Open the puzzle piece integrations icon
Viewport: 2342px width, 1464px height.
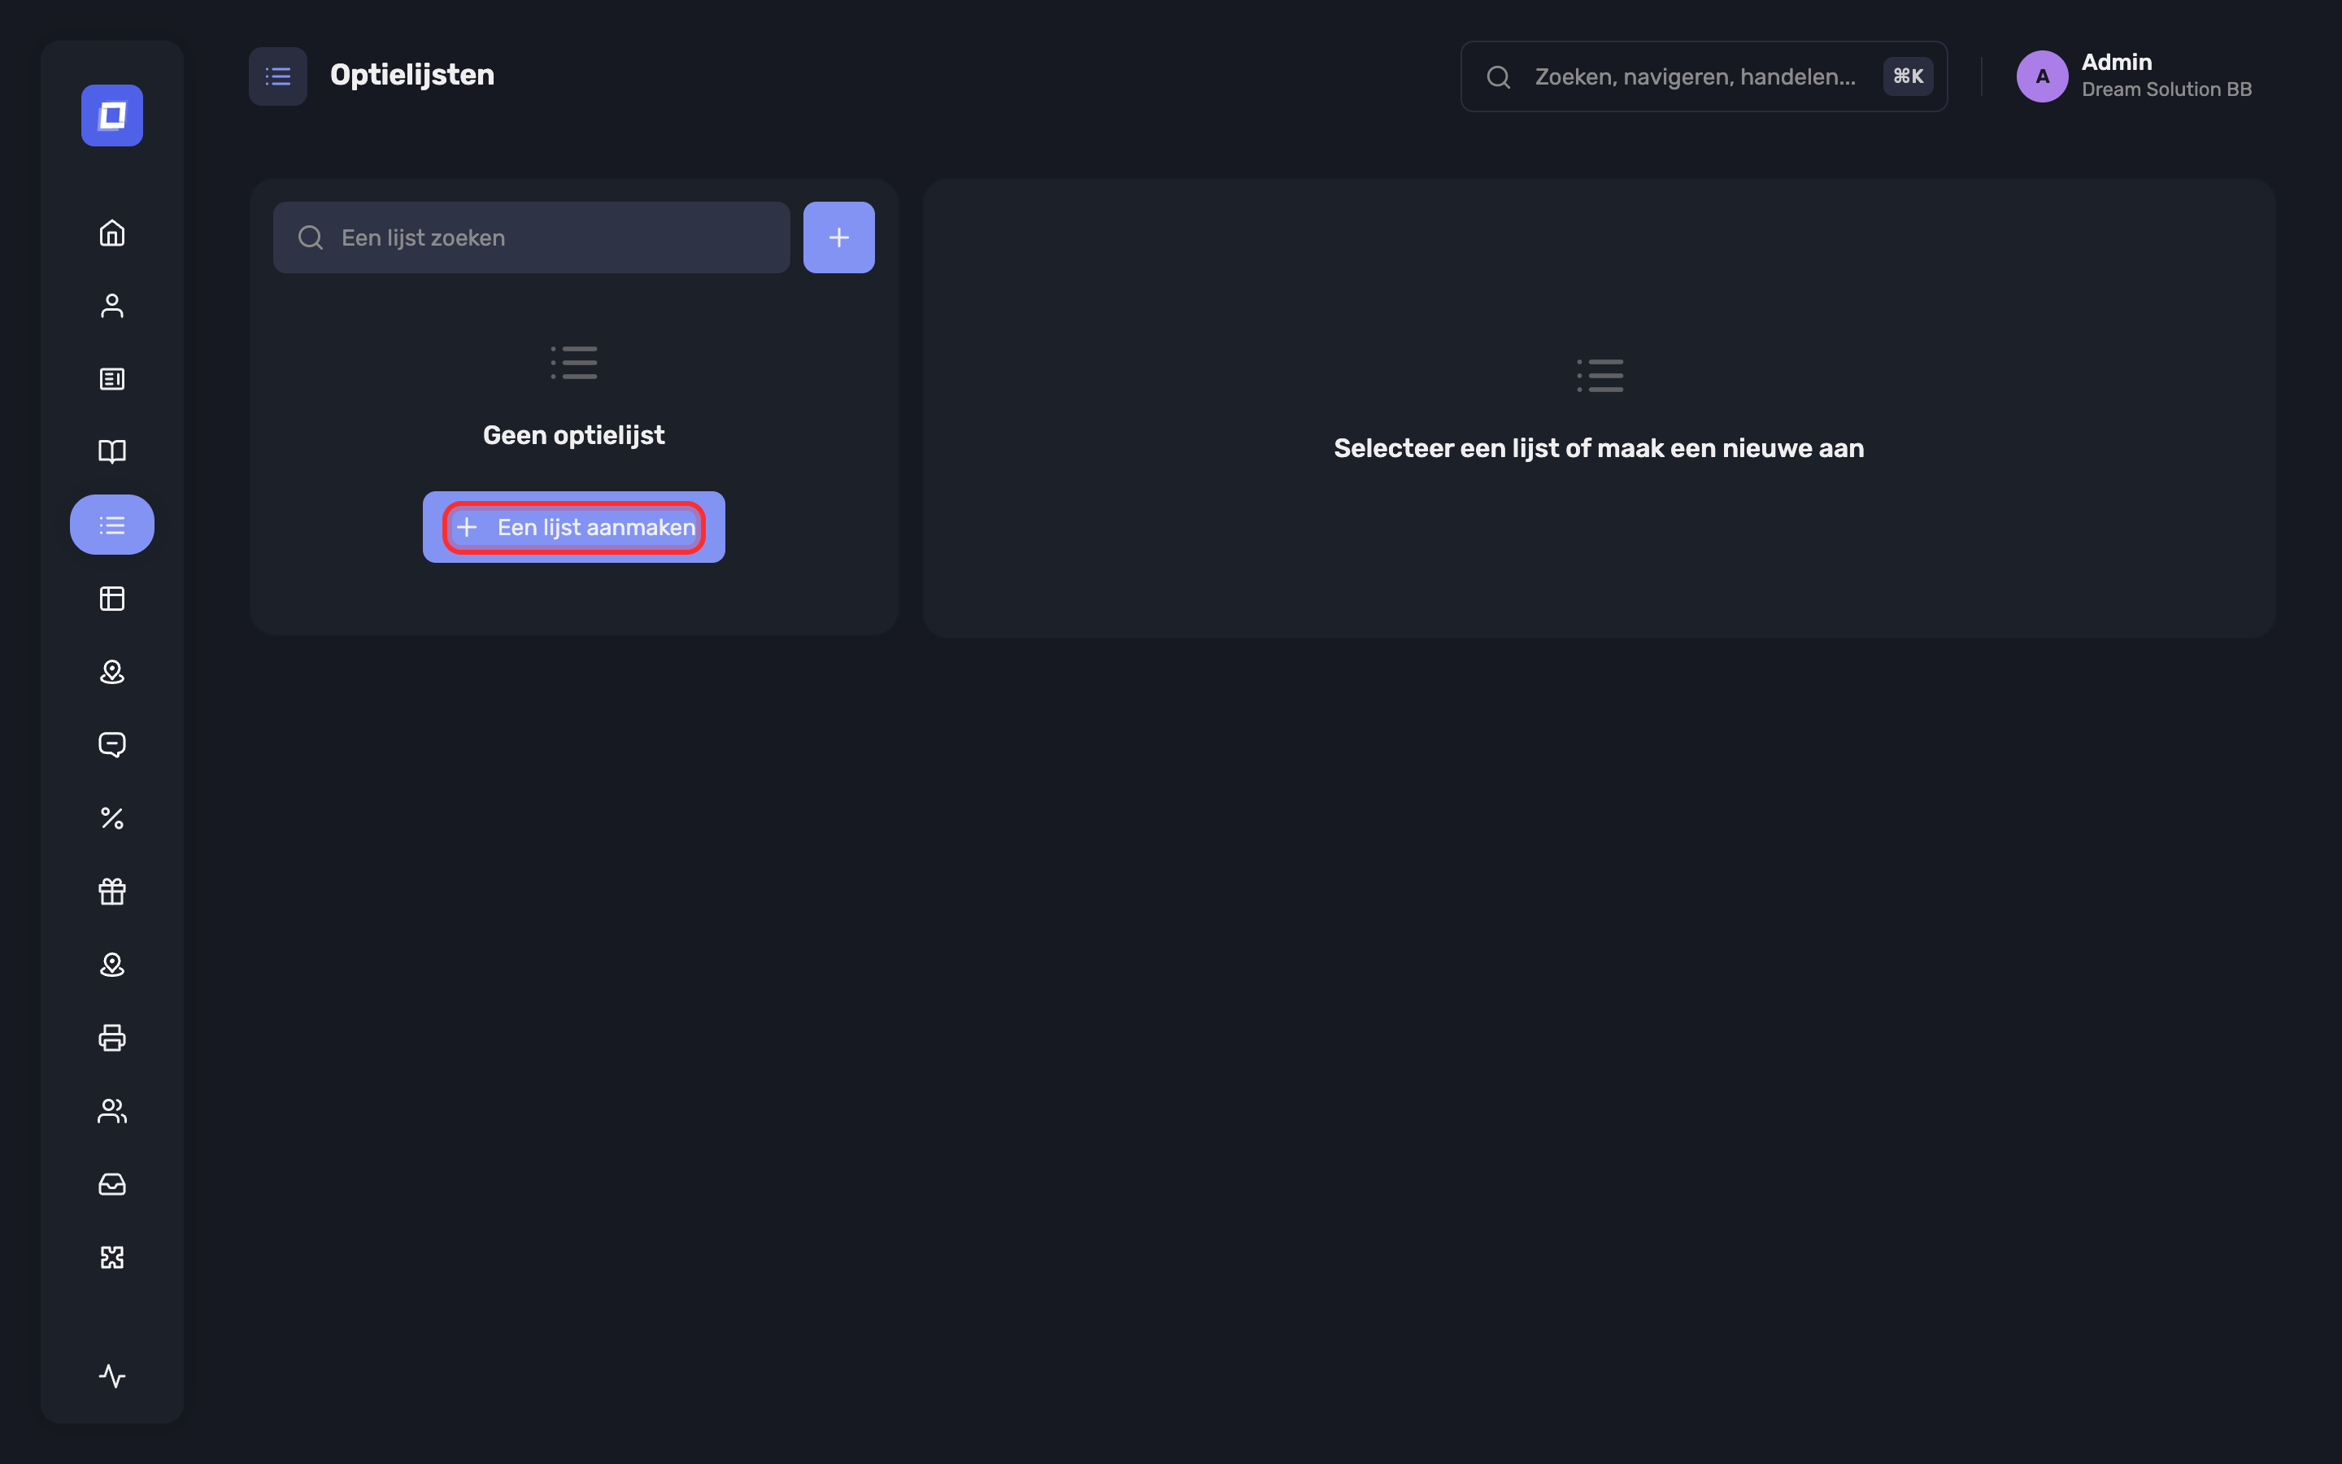pyautogui.click(x=112, y=1257)
